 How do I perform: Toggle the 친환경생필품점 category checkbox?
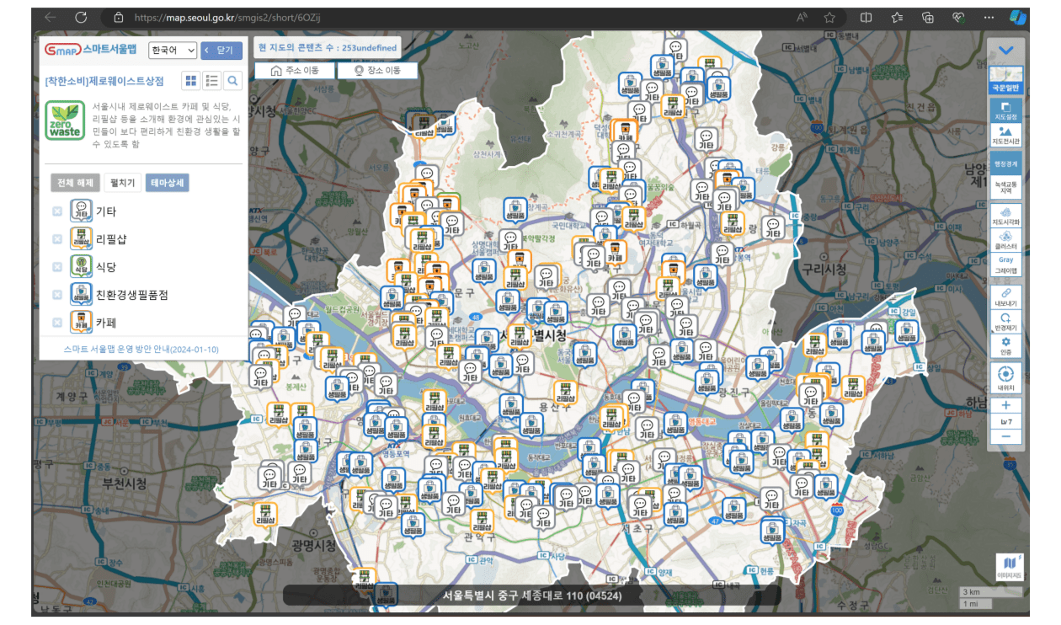(x=57, y=295)
